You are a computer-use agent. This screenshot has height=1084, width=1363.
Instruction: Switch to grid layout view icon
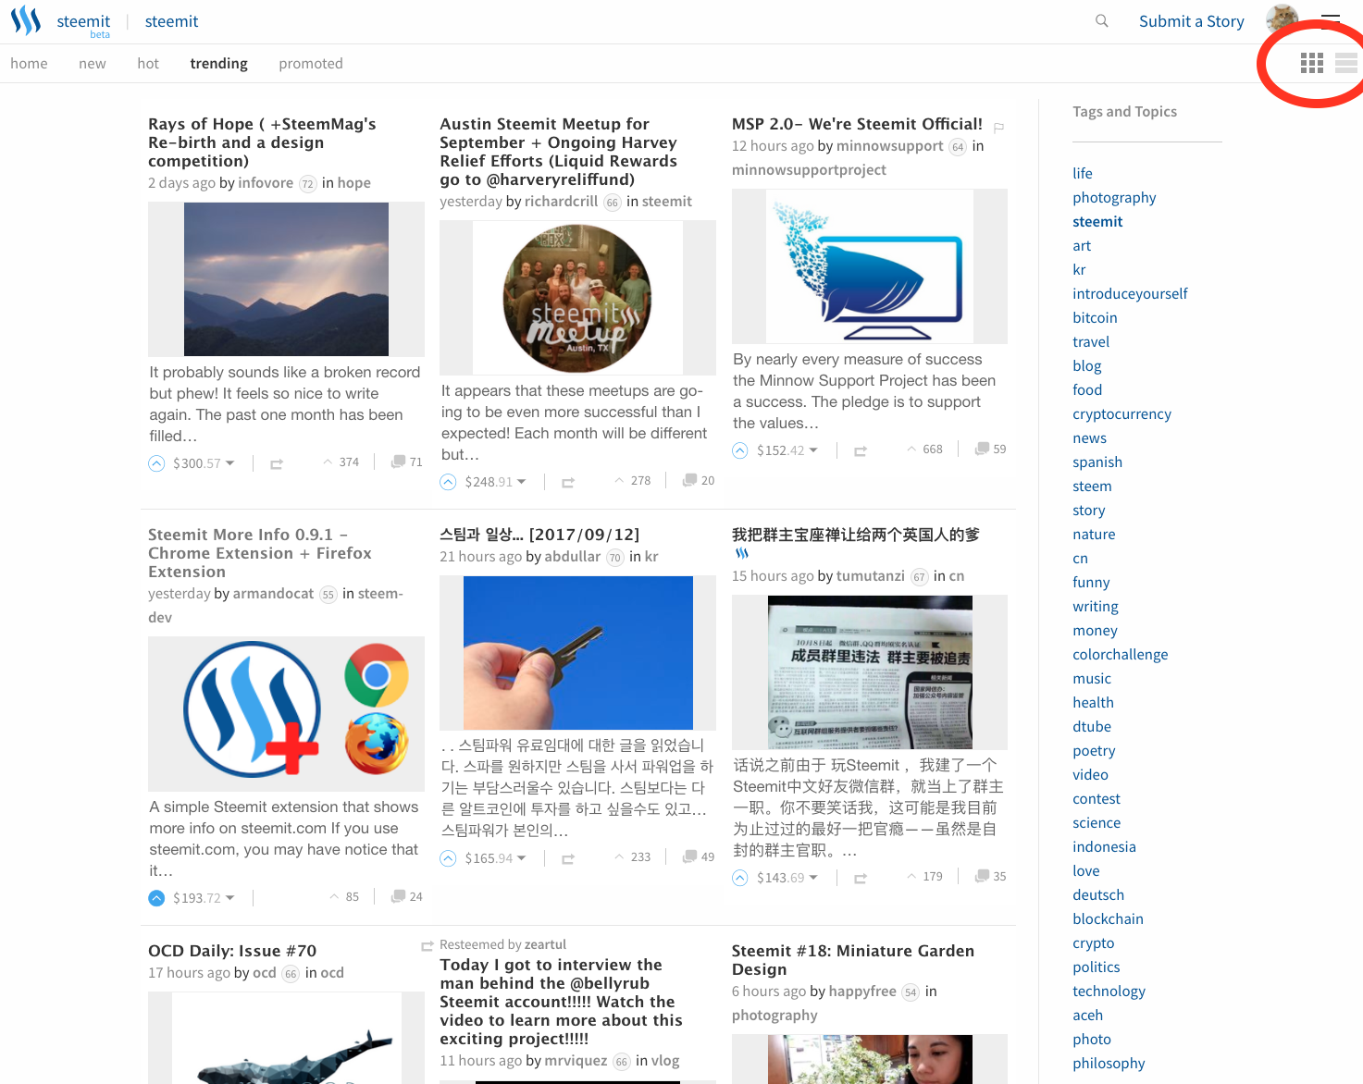[1311, 63]
